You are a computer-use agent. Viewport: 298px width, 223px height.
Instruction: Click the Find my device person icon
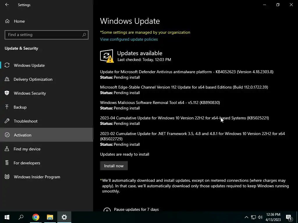(7, 149)
